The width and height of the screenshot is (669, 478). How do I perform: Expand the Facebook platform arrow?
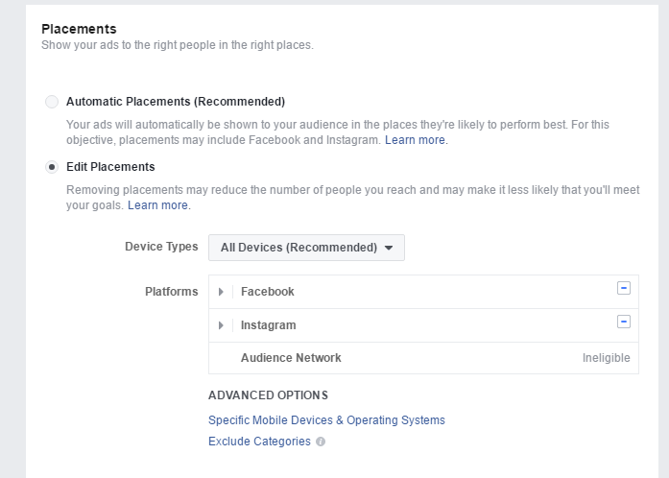(221, 292)
